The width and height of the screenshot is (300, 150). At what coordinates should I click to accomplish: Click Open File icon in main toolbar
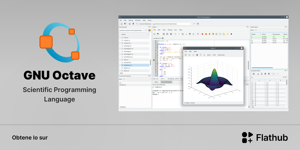pyautogui.click(x=125, y=24)
